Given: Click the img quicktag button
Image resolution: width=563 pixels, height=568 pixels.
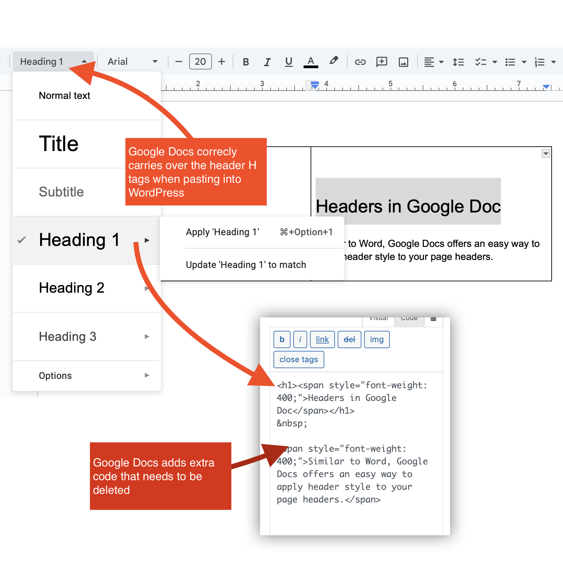Looking at the screenshot, I should tap(377, 339).
